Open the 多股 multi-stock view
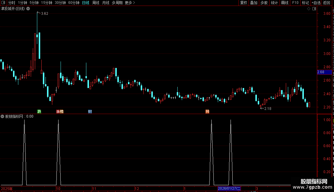The height and width of the screenshot is (192, 334). (264, 3)
